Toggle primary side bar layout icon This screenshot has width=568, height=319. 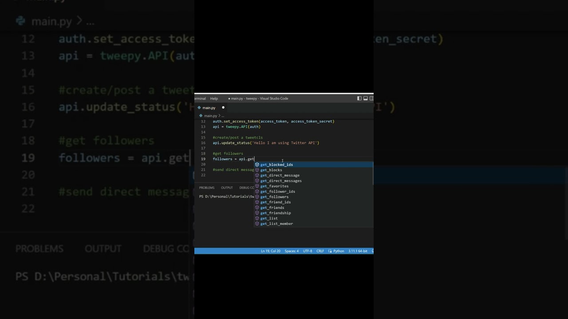(359, 98)
